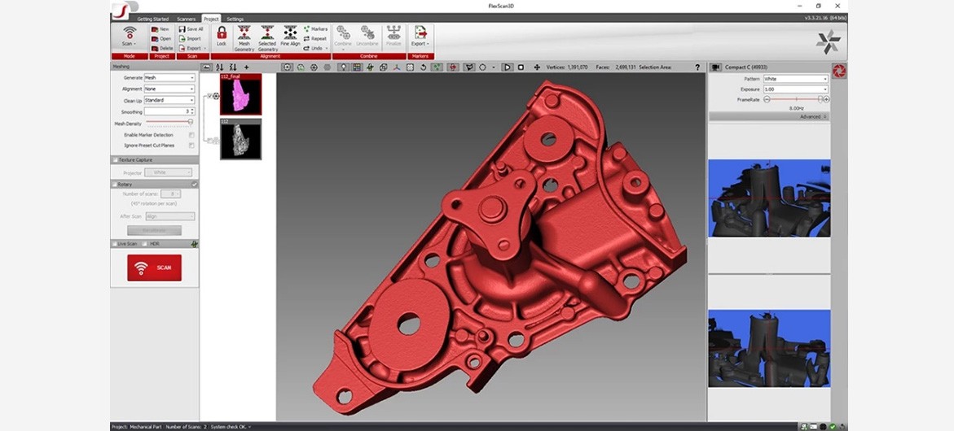Open the Generate dropdown set to Mesh

point(169,78)
